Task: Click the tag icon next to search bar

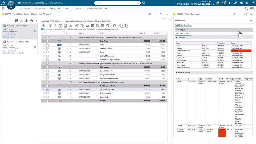Action: pos(144,3)
